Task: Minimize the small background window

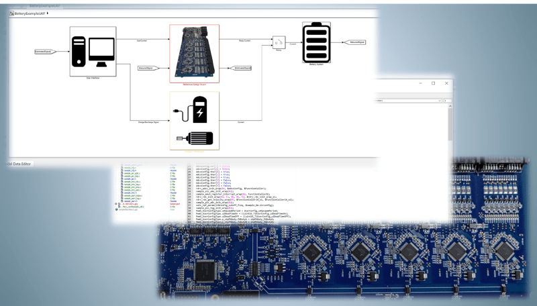Action: point(420,83)
